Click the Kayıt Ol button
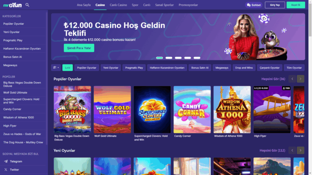The image size is (312, 175). pyautogui.click(x=296, y=5)
